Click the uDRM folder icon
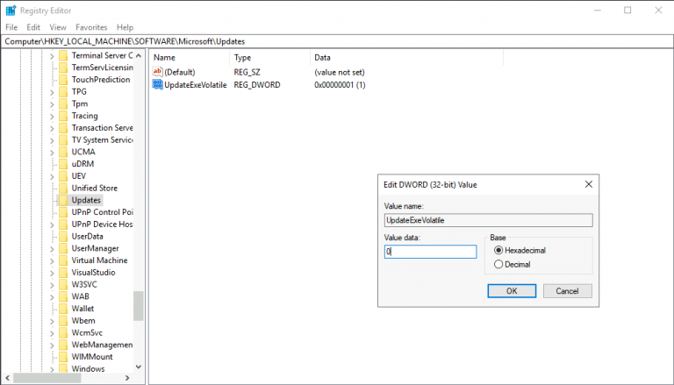 (x=63, y=164)
